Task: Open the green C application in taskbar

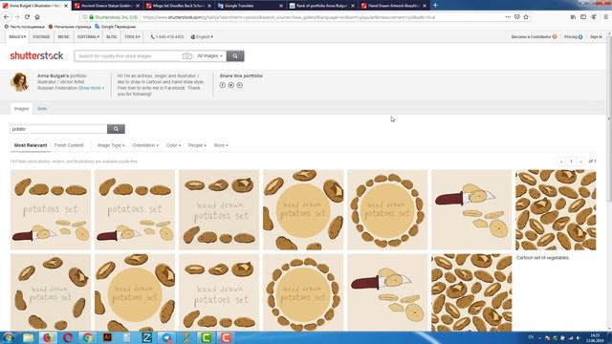Action: pos(207,337)
